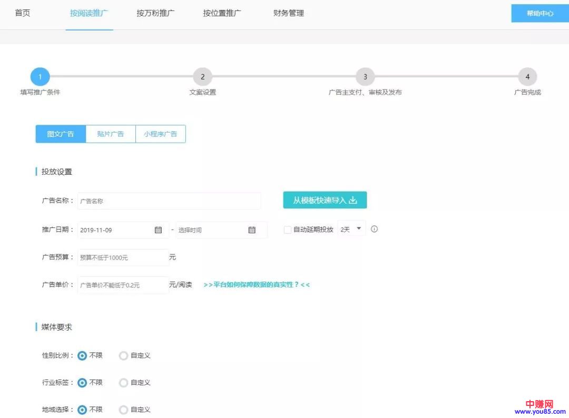This screenshot has width=569, height=418.
Task: Enable the 自动延期投放 checkbox
Action: 288,230
